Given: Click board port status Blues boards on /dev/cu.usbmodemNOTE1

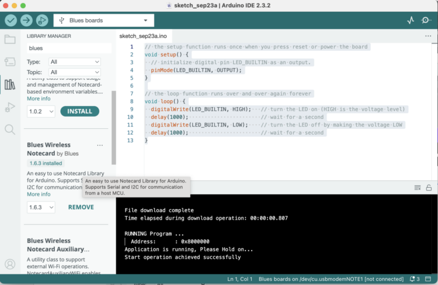Looking at the screenshot, I should click(331, 279).
